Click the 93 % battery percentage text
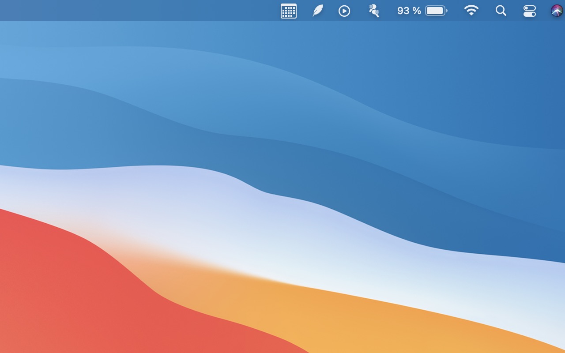The width and height of the screenshot is (565, 353). [409, 11]
